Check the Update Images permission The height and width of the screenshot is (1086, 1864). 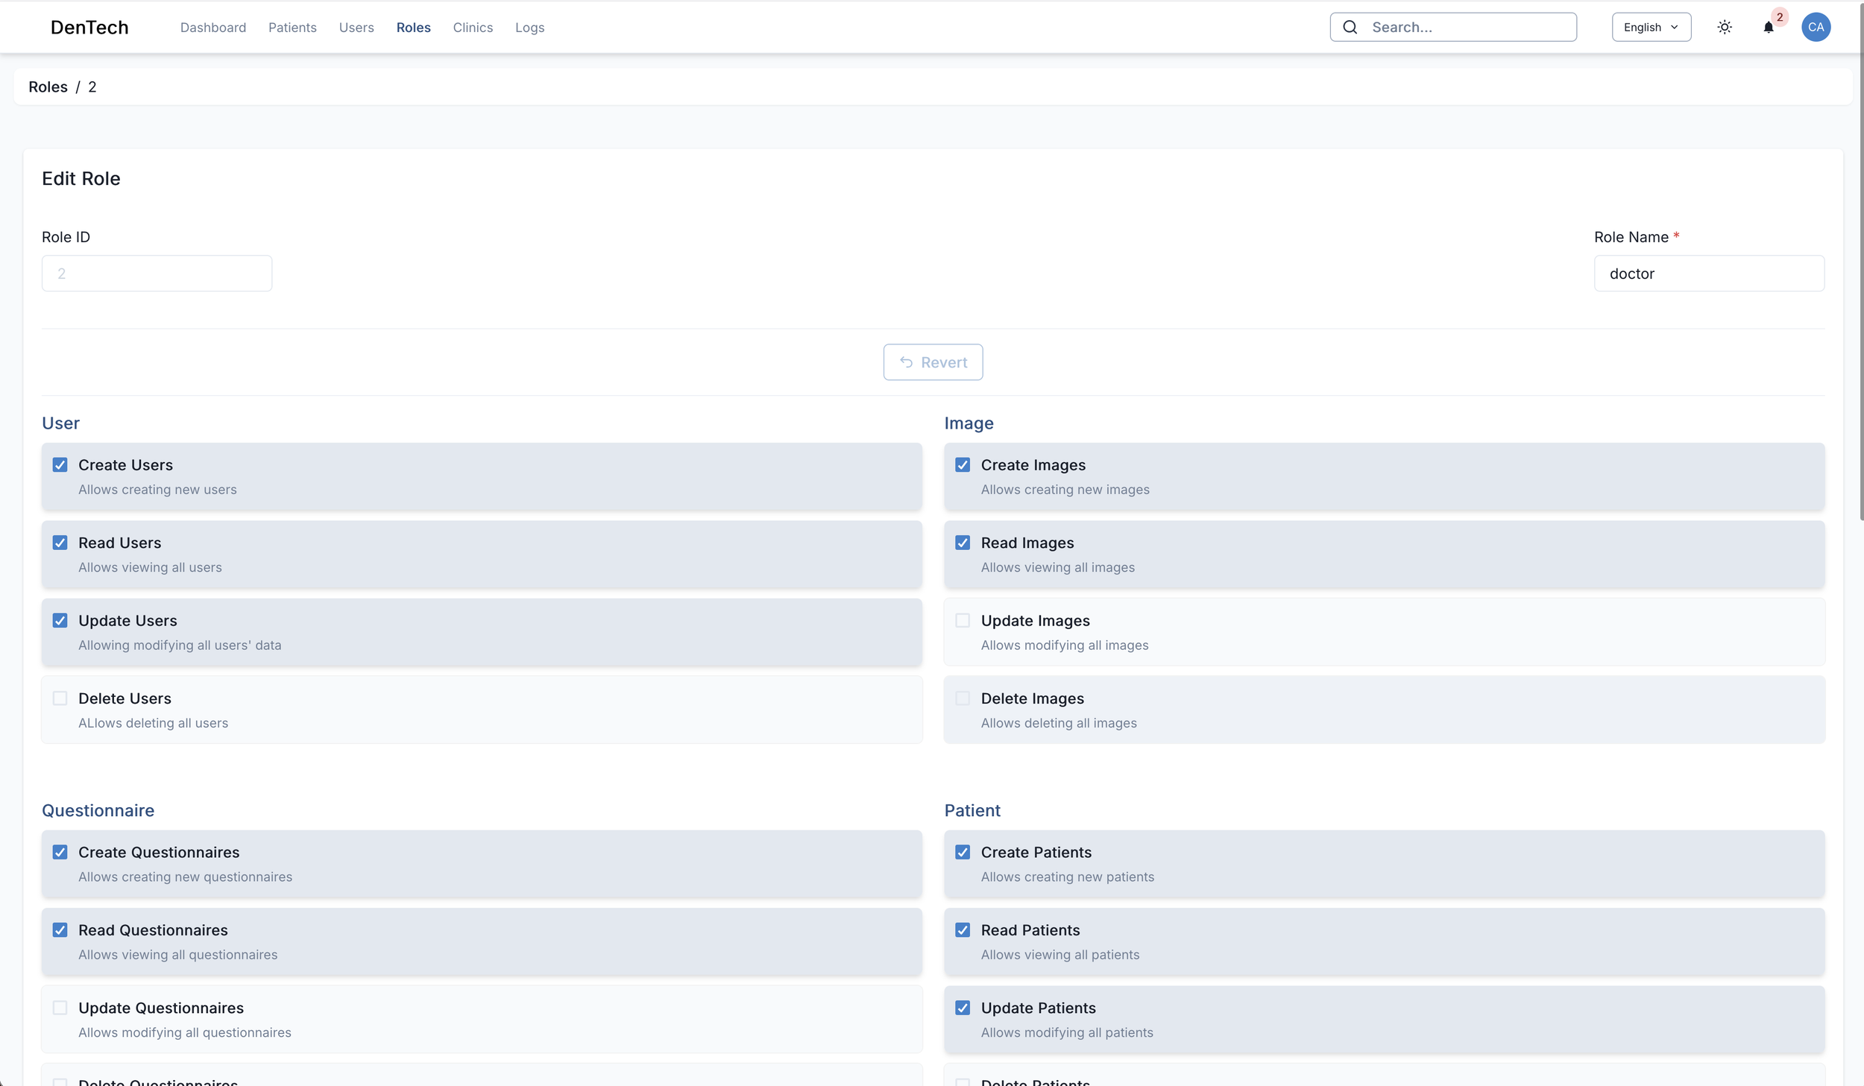(963, 621)
